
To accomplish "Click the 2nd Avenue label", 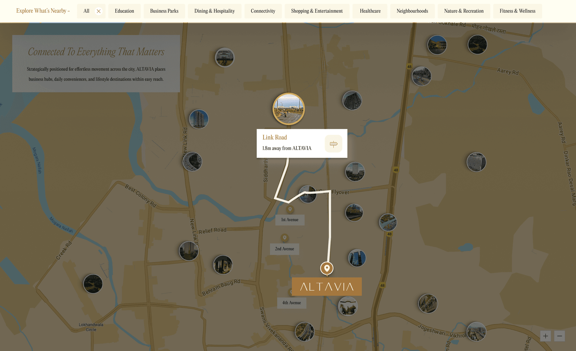I will (284, 249).
